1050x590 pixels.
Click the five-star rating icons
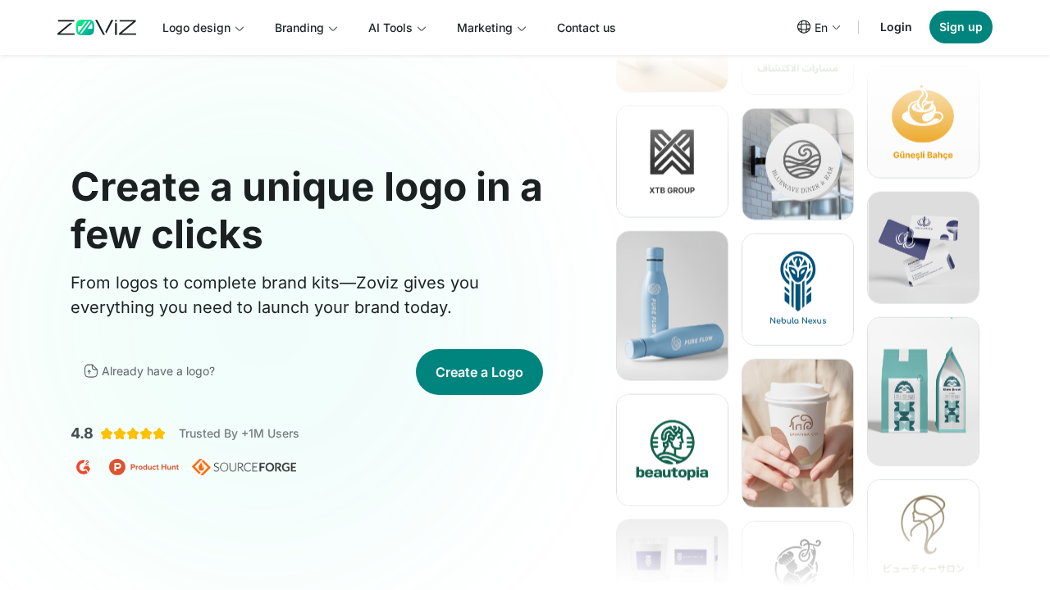pos(133,433)
